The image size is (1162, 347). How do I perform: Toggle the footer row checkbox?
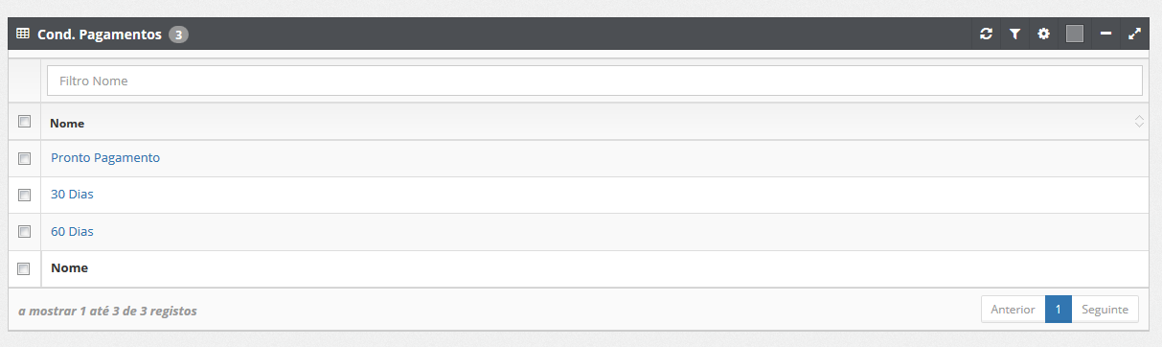pyautogui.click(x=25, y=268)
